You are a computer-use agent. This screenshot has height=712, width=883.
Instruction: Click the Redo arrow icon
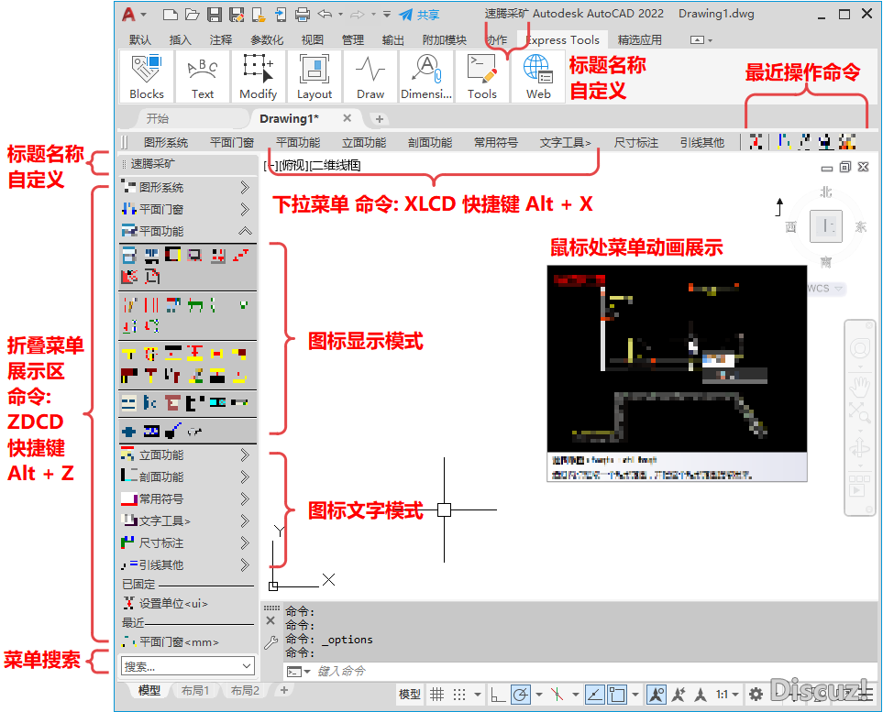(x=357, y=14)
